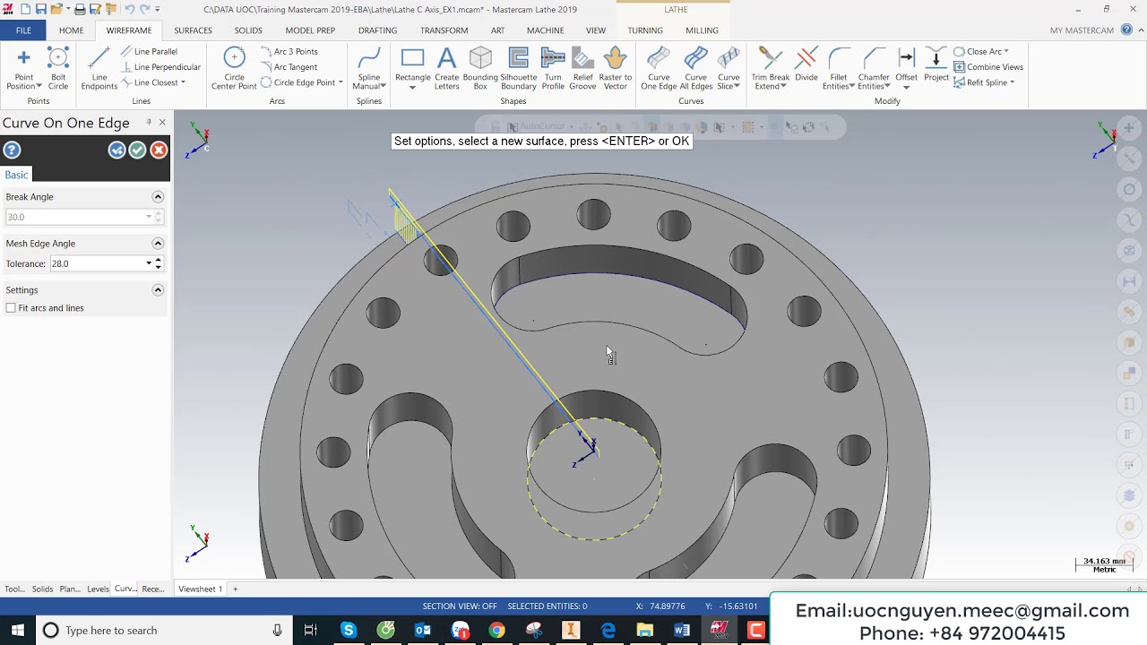
Task: Click the Combine Views command
Action: (x=988, y=67)
